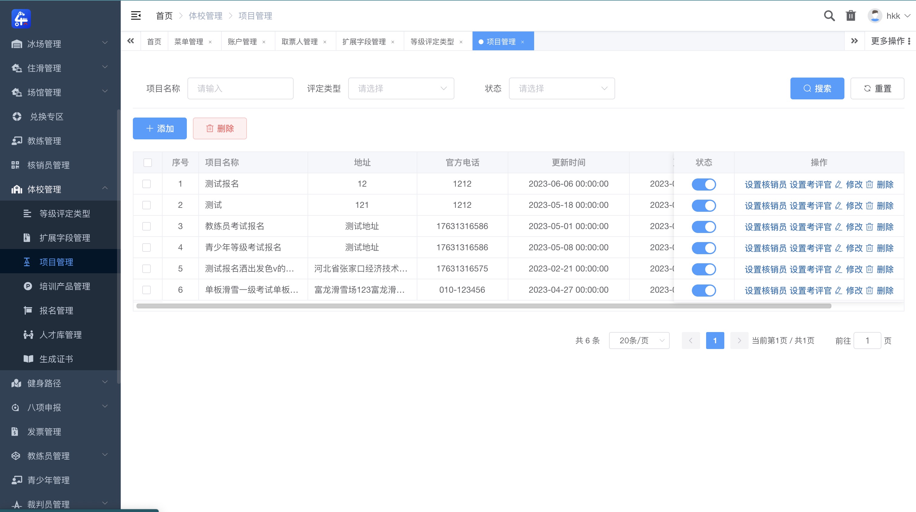Viewport: 916px width, 512px height.
Task: Open 教练管理 in sidebar
Action: 59,141
